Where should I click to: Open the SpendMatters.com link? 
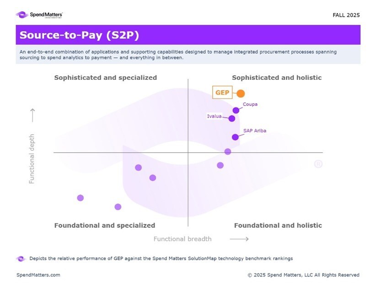(x=38, y=275)
